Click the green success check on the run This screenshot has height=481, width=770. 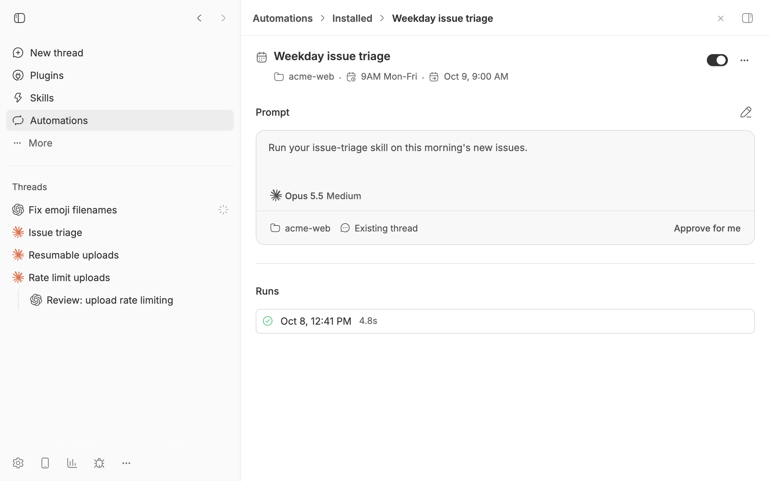pos(268,321)
